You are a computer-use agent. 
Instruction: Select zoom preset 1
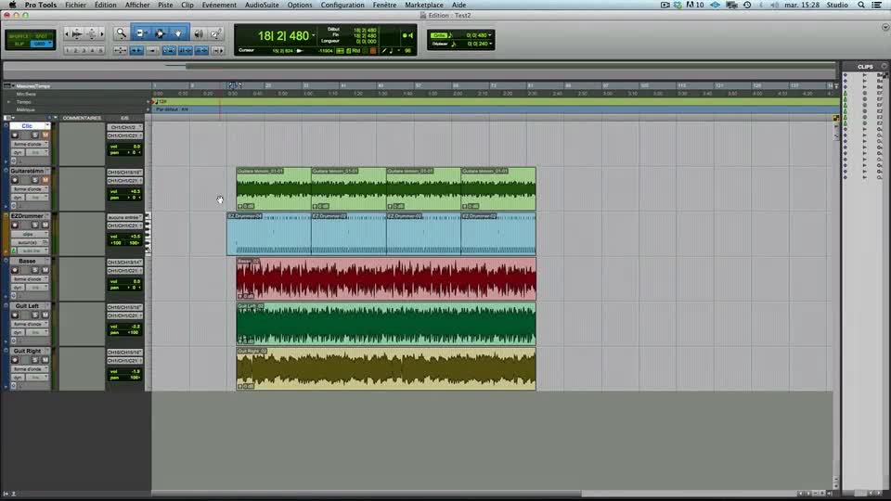(67, 50)
